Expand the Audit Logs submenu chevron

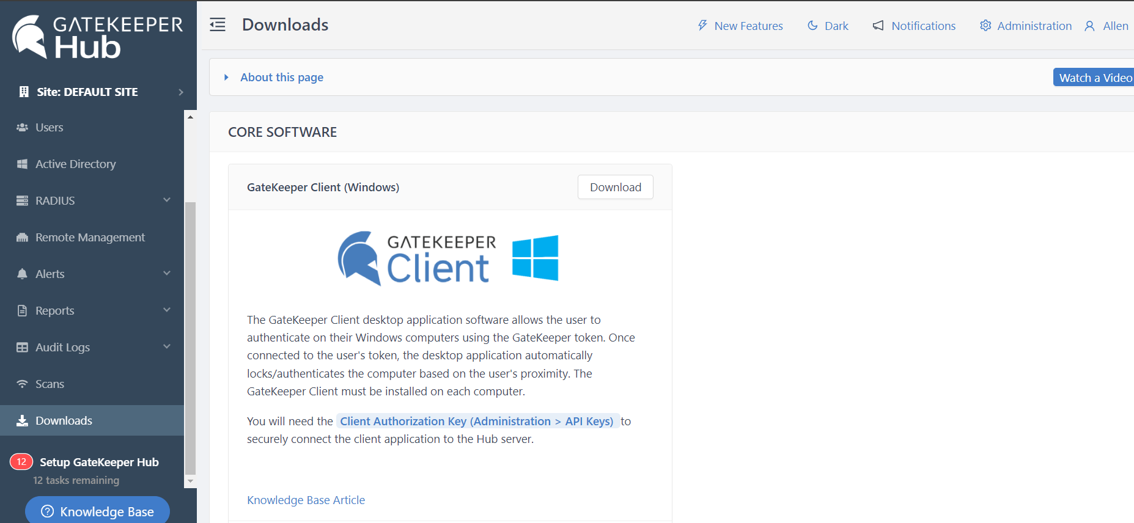167,347
